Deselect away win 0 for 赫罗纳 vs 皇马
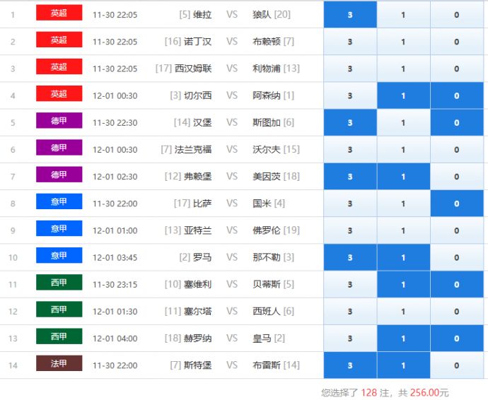 pyautogui.click(x=456, y=339)
